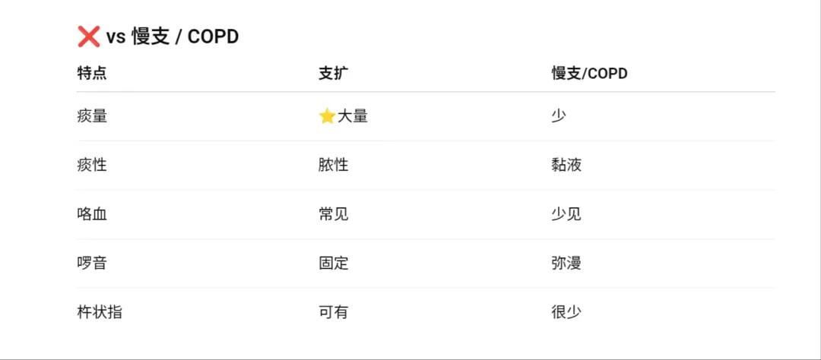Click the 少见 cell
The width and height of the screenshot is (821, 360).
point(566,214)
